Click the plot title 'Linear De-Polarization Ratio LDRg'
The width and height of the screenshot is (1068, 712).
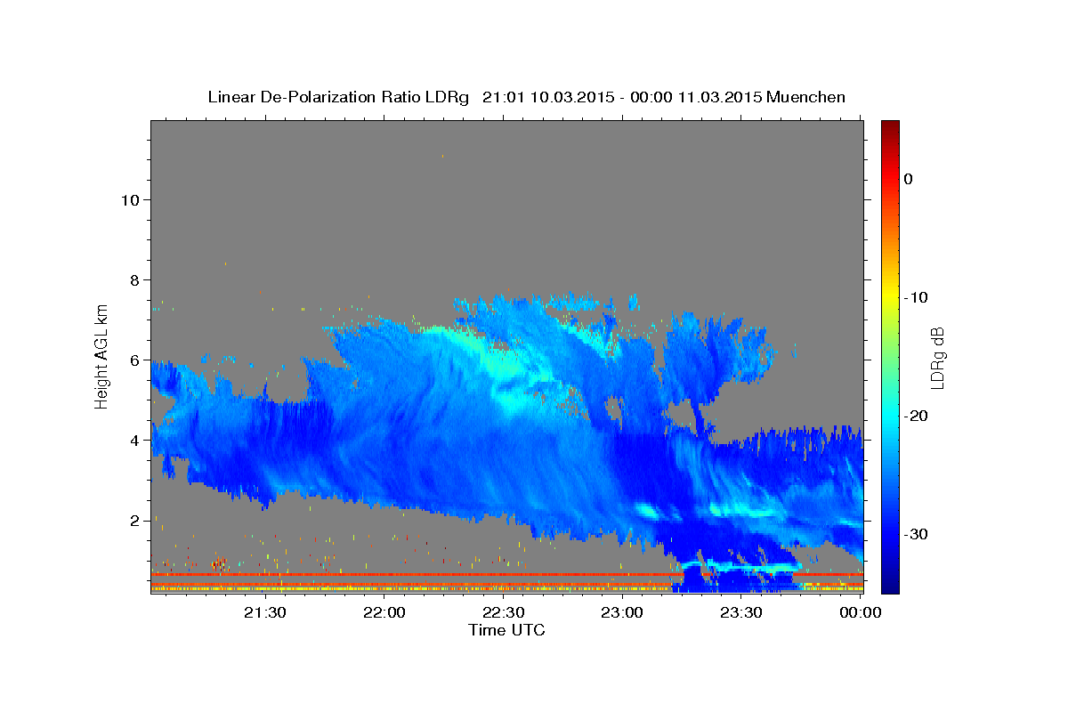(337, 97)
